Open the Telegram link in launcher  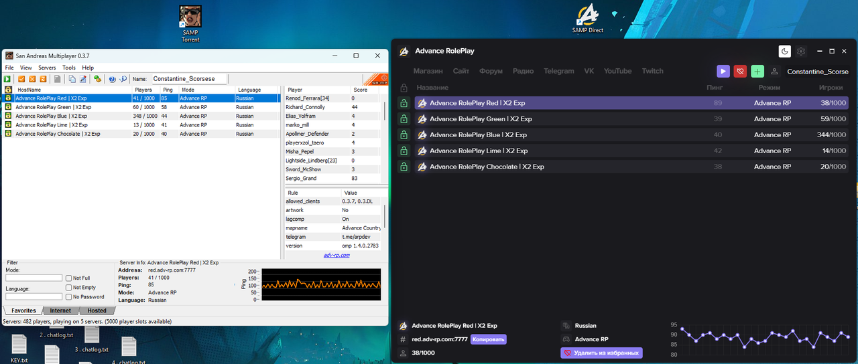(x=558, y=71)
